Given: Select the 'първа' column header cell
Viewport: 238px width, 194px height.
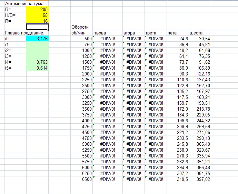Looking at the screenshot, I should (x=107, y=33).
